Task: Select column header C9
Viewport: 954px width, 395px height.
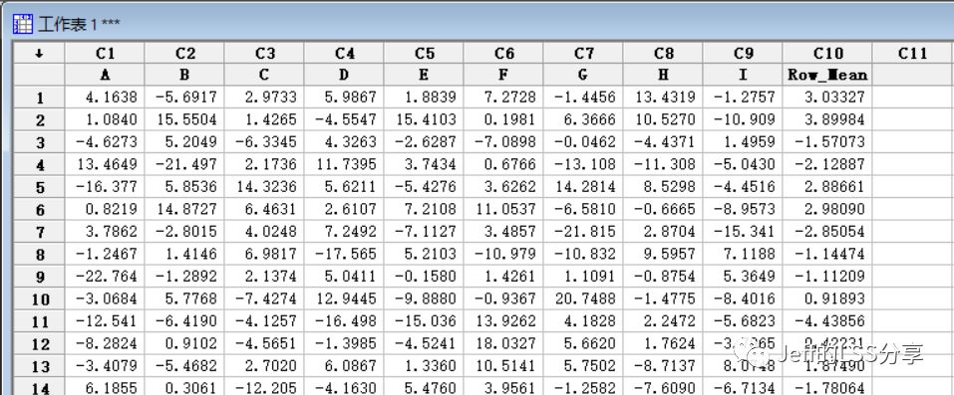Action: pyautogui.click(x=743, y=53)
